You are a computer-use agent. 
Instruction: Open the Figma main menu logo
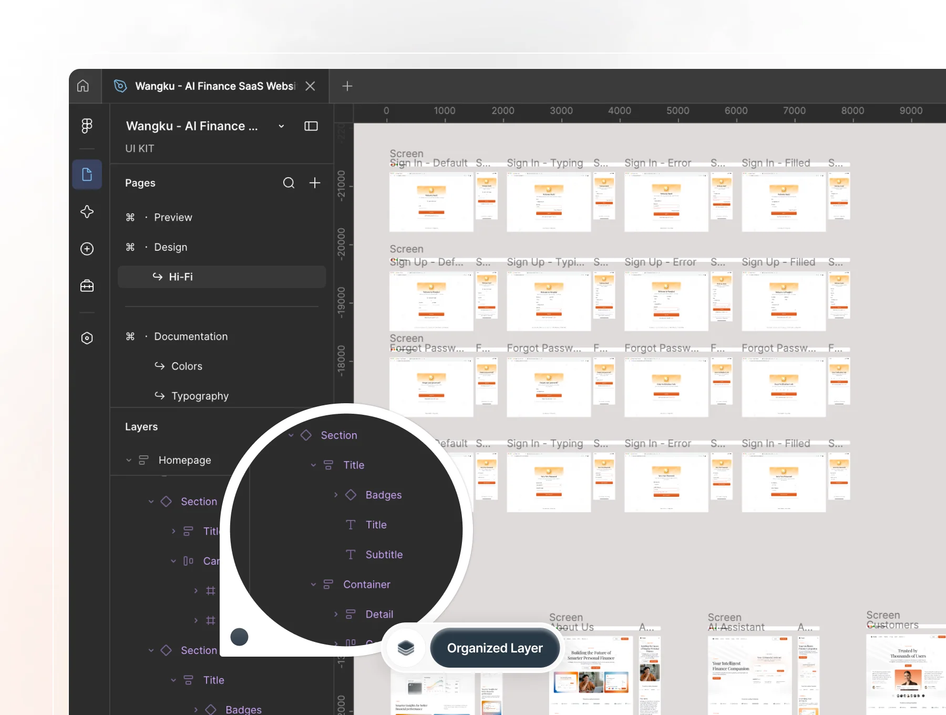[x=87, y=126]
